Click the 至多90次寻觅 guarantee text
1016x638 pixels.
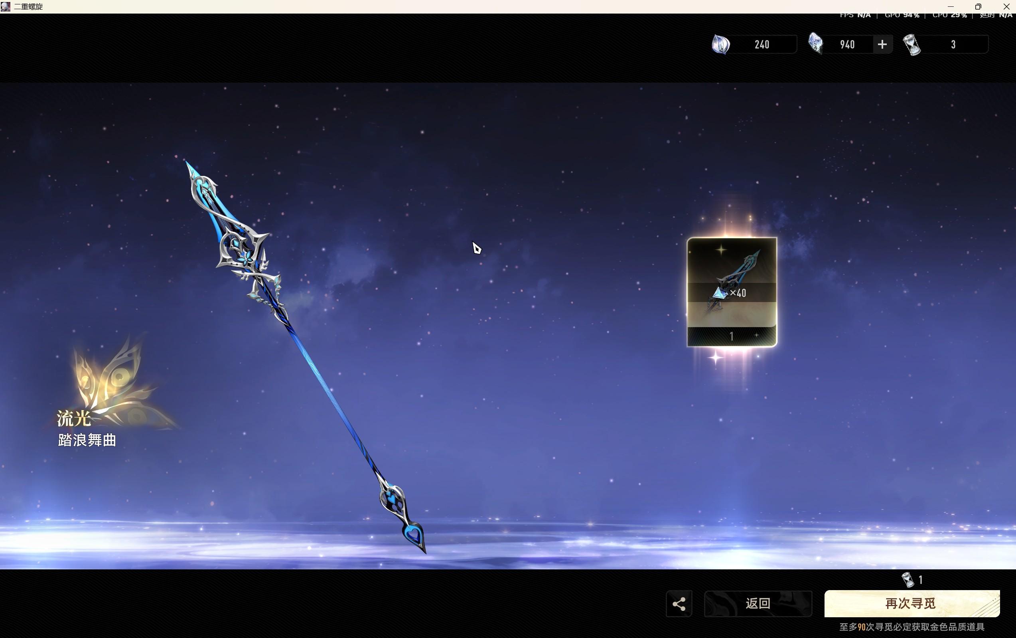pyautogui.click(x=911, y=626)
